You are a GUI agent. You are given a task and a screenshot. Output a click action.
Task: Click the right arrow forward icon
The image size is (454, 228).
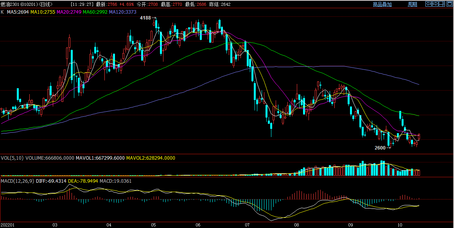(435, 4)
